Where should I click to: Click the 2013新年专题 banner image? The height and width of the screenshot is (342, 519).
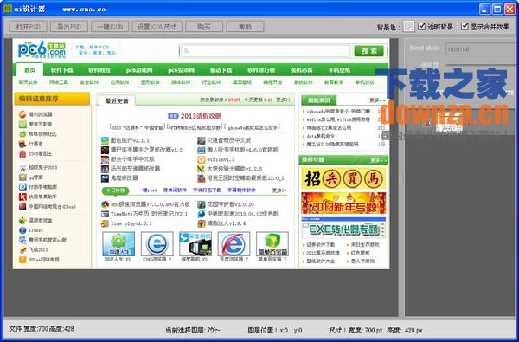(x=343, y=203)
